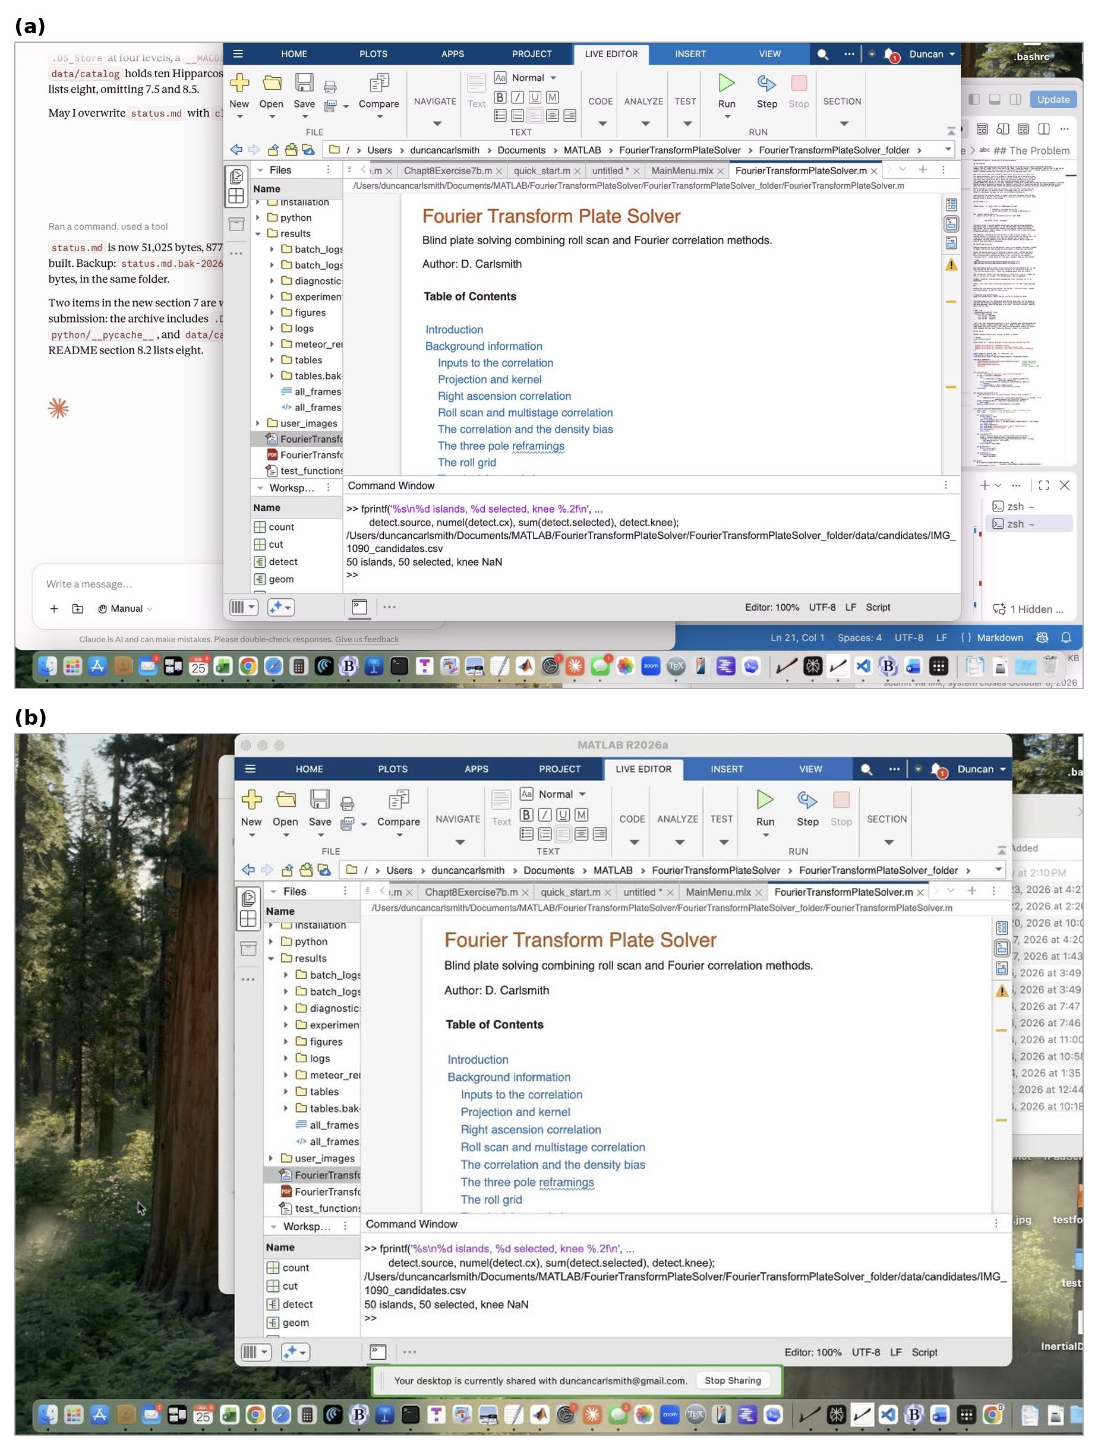Viewport: 1098px width, 1450px height.
Task: In panel (b), switch to the VIEW tab
Action: click(810, 769)
